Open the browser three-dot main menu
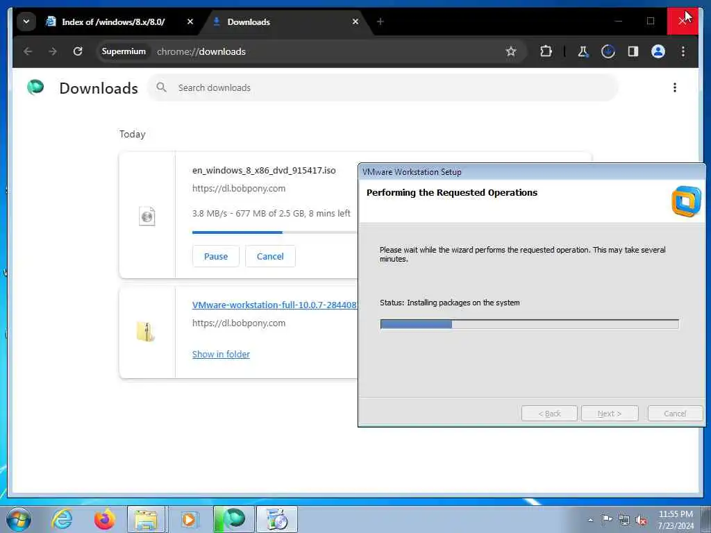Screen dimensions: 711x533 (x=683, y=51)
